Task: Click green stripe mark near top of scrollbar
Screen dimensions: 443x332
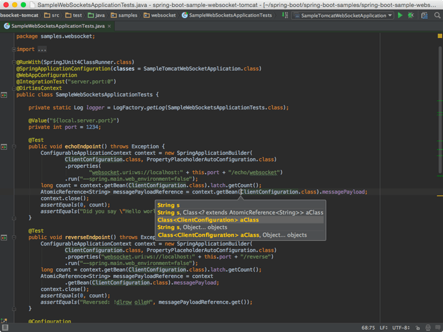Action: 439,101
